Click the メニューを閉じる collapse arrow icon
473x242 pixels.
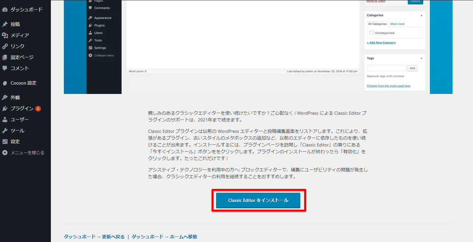pos(5,153)
